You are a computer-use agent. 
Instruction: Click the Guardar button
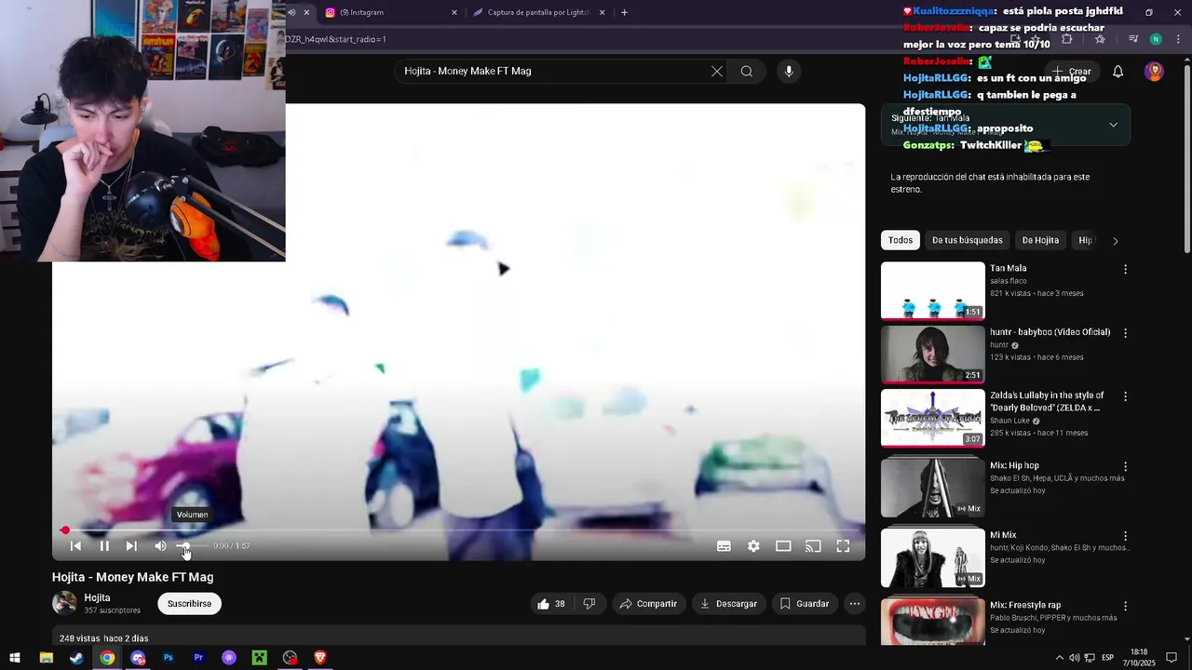(804, 604)
